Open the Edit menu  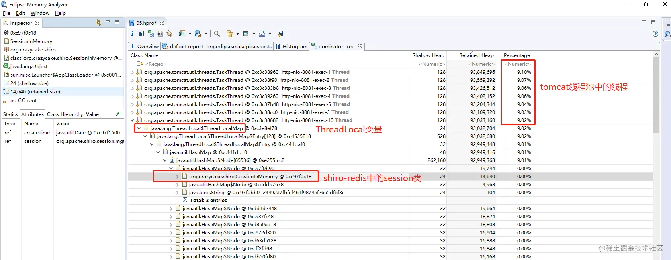(x=20, y=13)
